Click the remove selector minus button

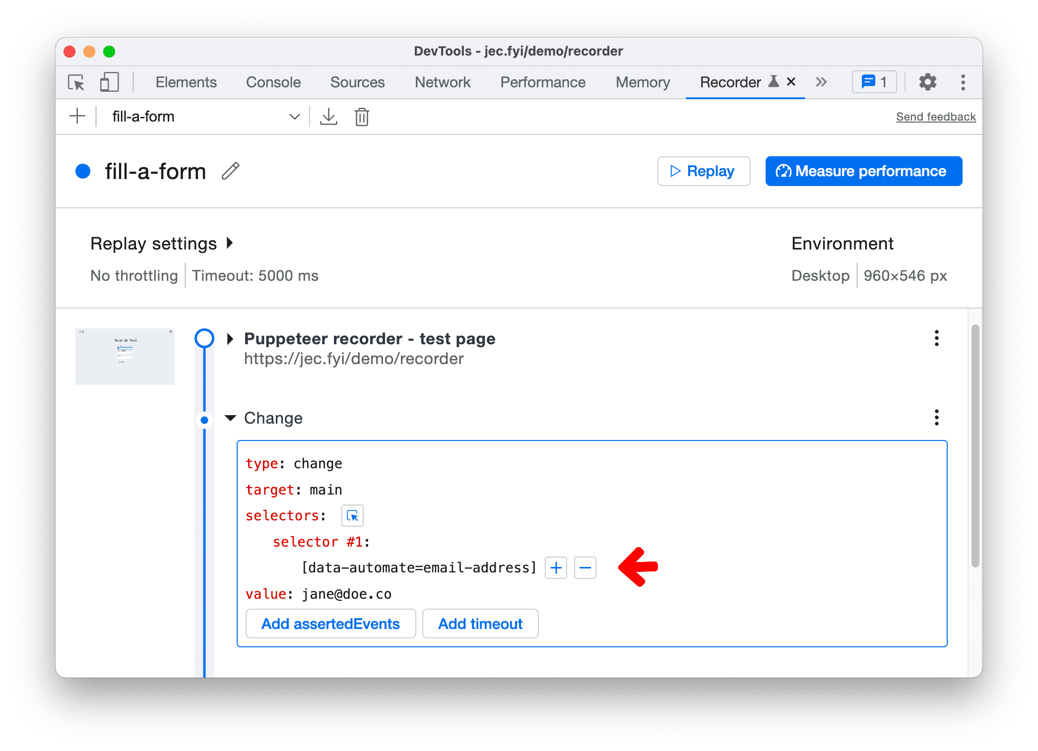pos(586,569)
